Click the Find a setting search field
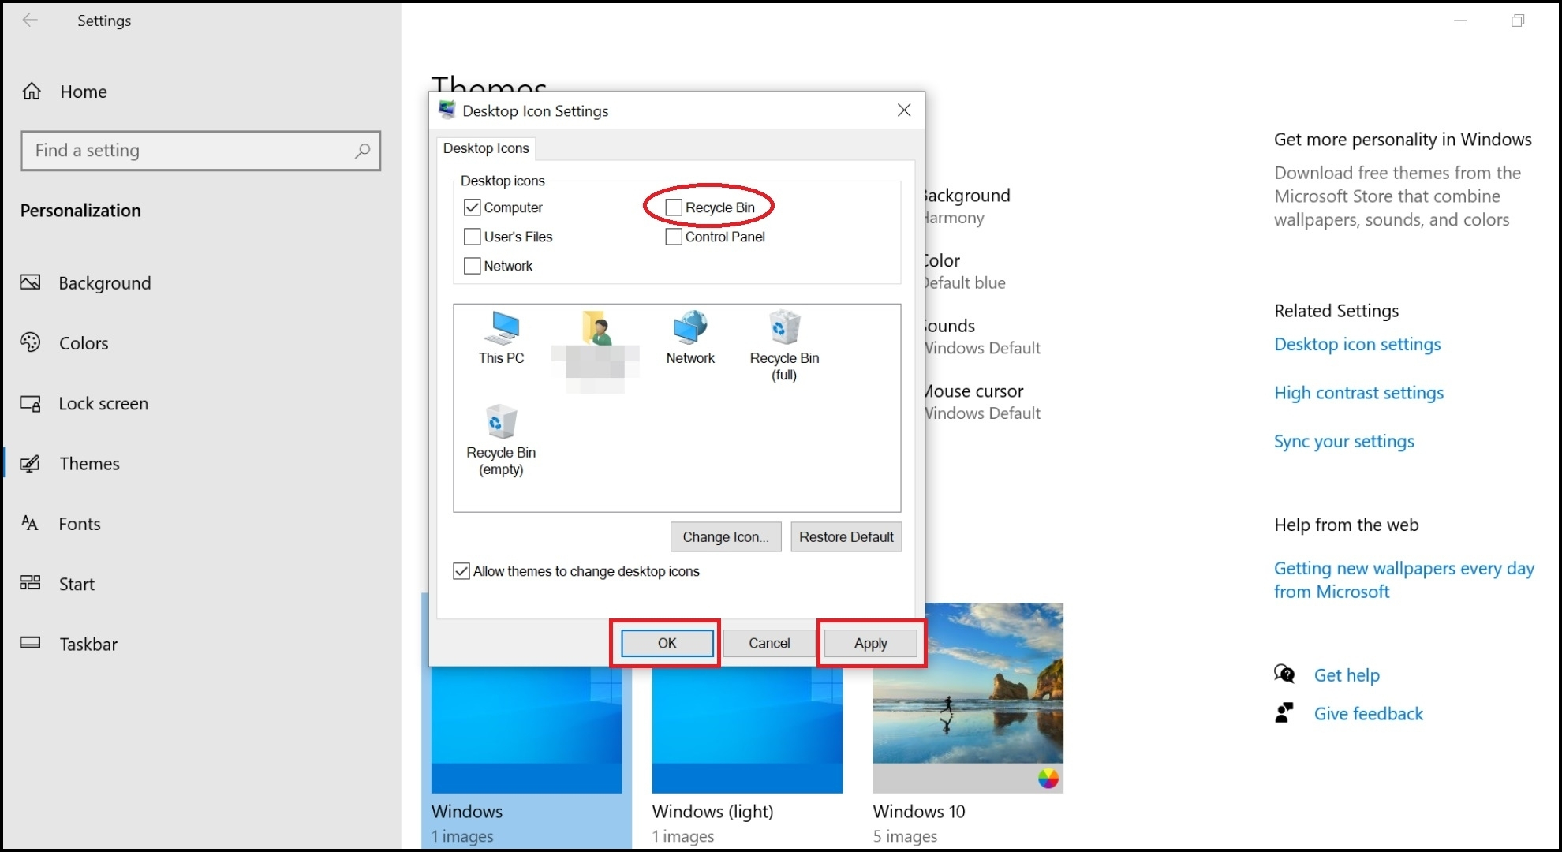 pyautogui.click(x=189, y=151)
